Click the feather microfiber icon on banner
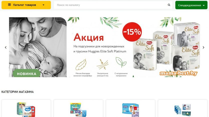The height and width of the screenshot is (117, 209). tap(81, 65)
